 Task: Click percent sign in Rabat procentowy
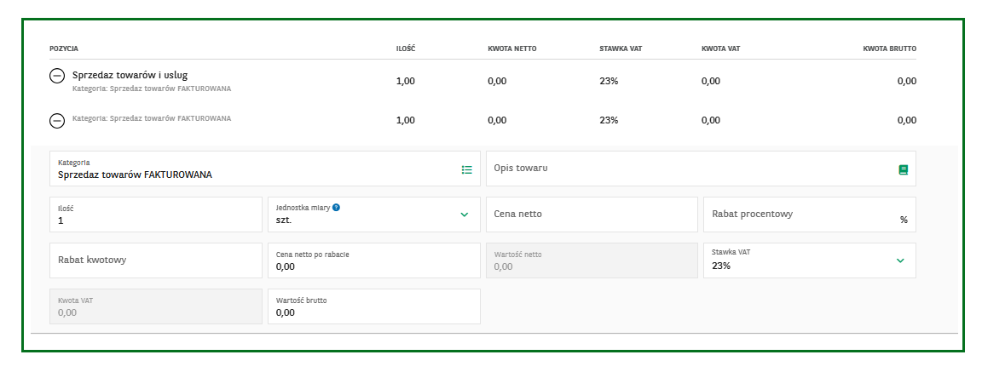[x=904, y=220]
